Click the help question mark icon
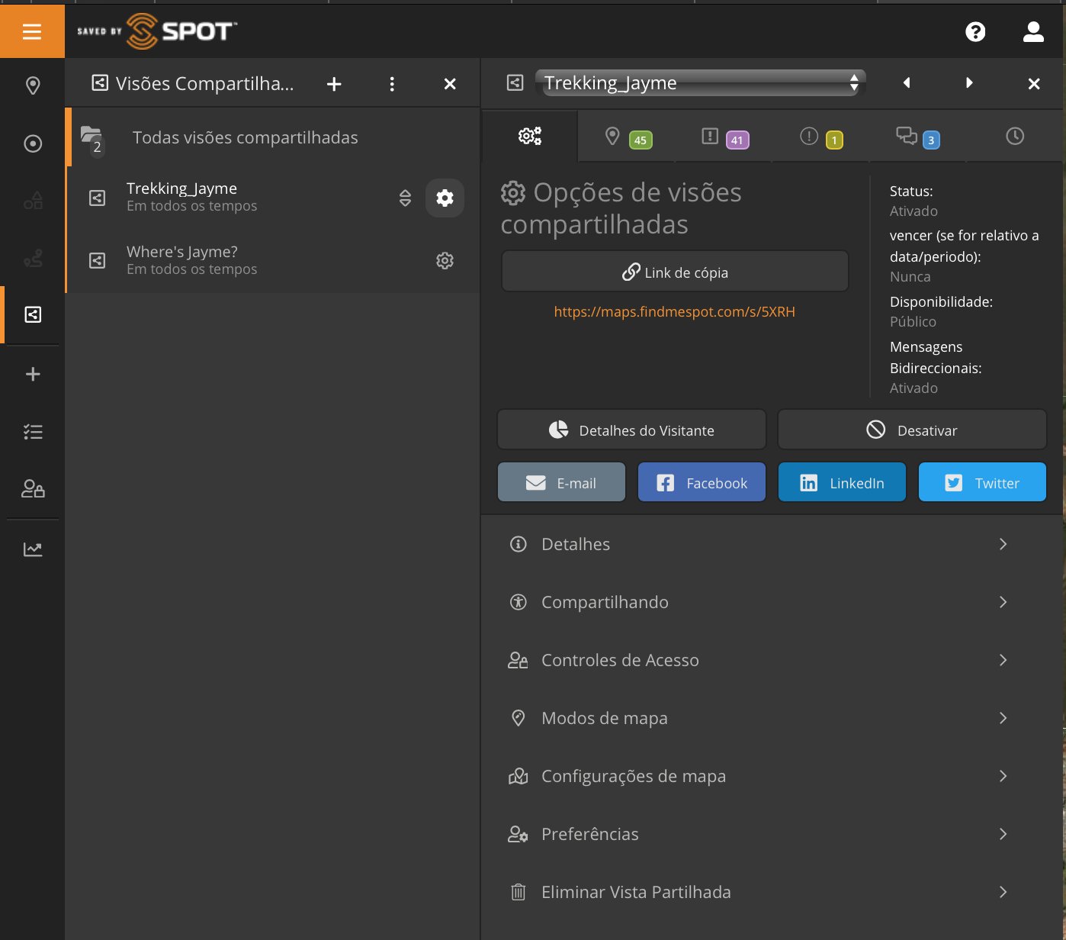The image size is (1066, 940). pos(975,31)
